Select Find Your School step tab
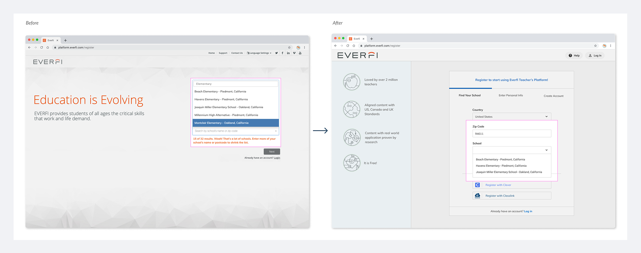 [470, 96]
